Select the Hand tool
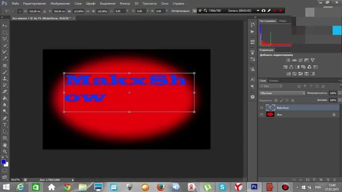 5,145
